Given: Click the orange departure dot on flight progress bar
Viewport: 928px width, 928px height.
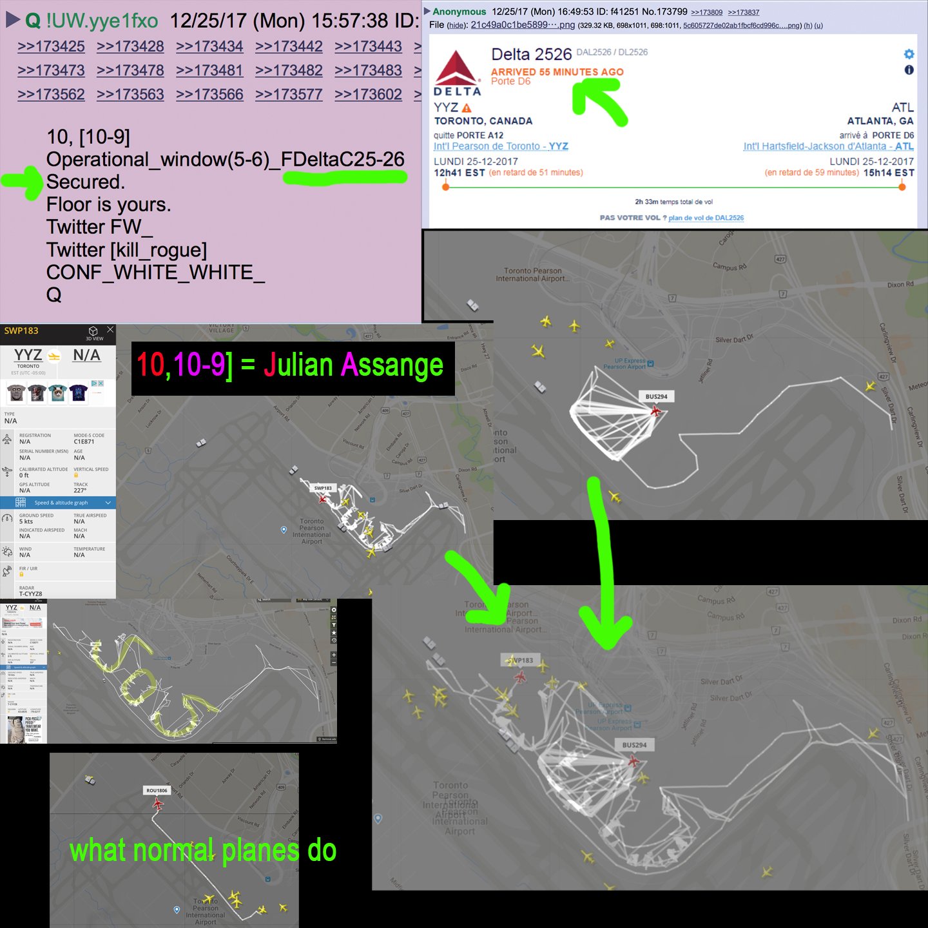Looking at the screenshot, I should [x=445, y=187].
